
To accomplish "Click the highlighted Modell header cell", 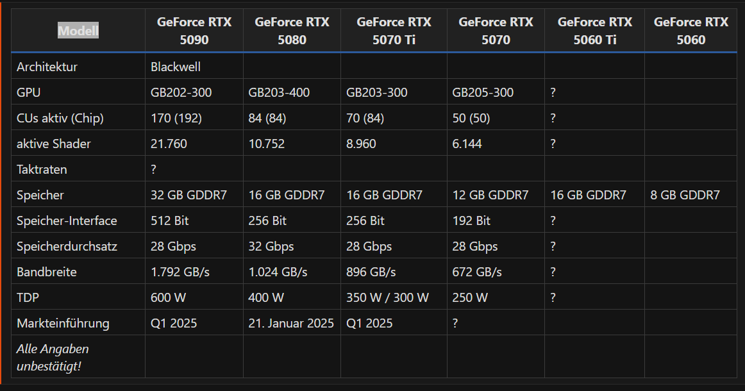I will pos(78,31).
